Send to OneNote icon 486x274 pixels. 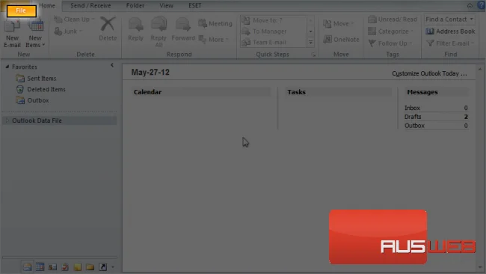click(327, 40)
